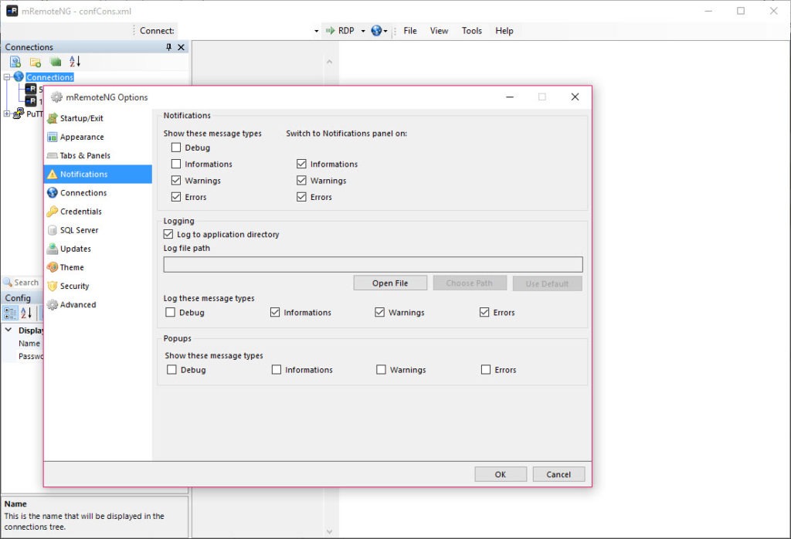The width and height of the screenshot is (791, 539).
Task: Uncheck Warnings under Notifications message types
Action: point(176,181)
